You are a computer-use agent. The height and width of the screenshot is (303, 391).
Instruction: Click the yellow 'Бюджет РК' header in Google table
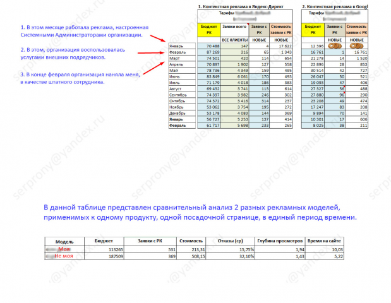pyautogui.click(x=313, y=30)
